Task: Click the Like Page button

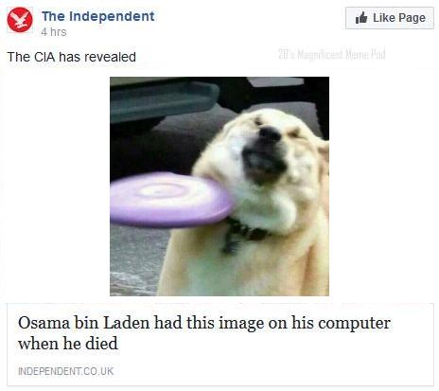Action: pyautogui.click(x=390, y=18)
